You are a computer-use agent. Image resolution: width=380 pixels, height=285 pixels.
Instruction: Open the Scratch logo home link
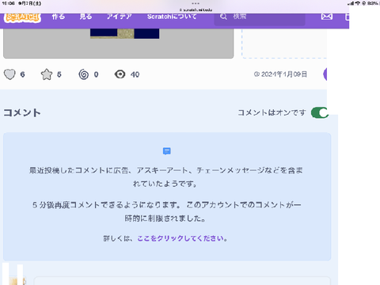click(23, 17)
